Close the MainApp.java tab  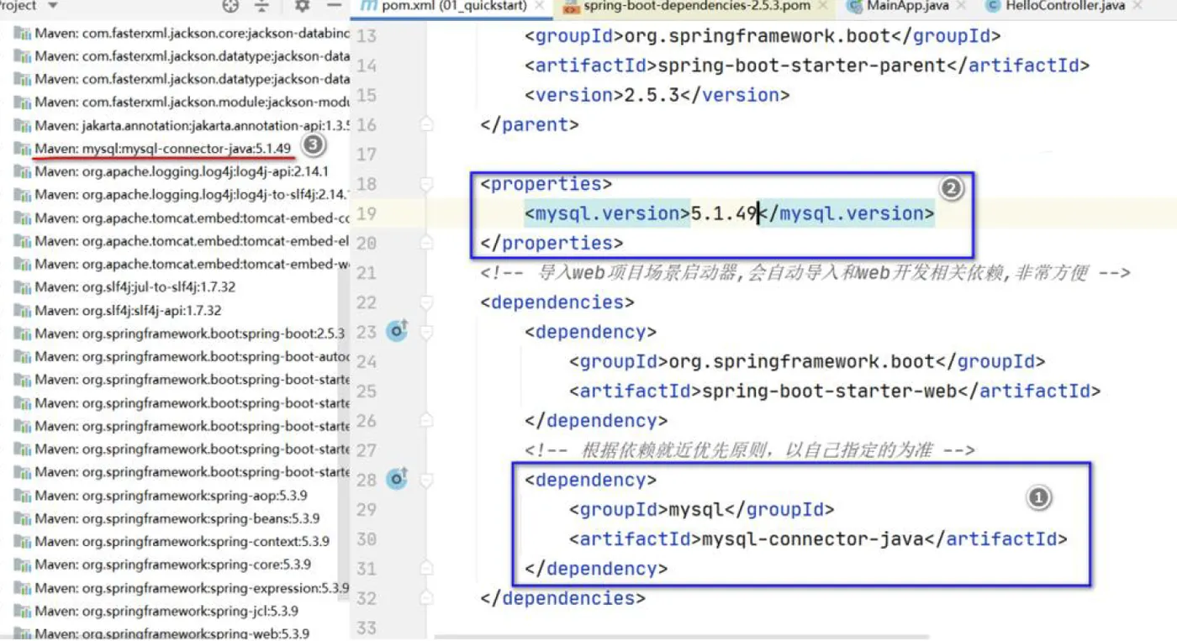[x=962, y=7]
